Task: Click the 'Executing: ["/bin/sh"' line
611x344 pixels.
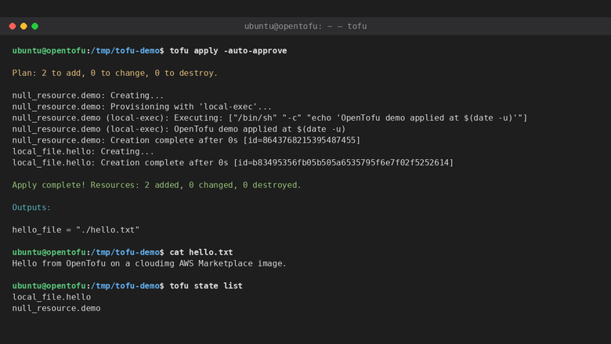Action: click(x=269, y=118)
